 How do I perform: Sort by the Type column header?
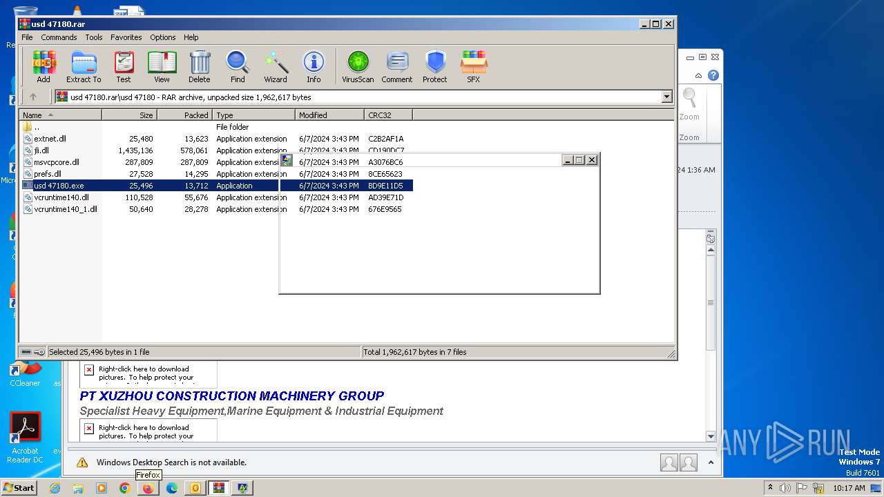click(x=254, y=115)
